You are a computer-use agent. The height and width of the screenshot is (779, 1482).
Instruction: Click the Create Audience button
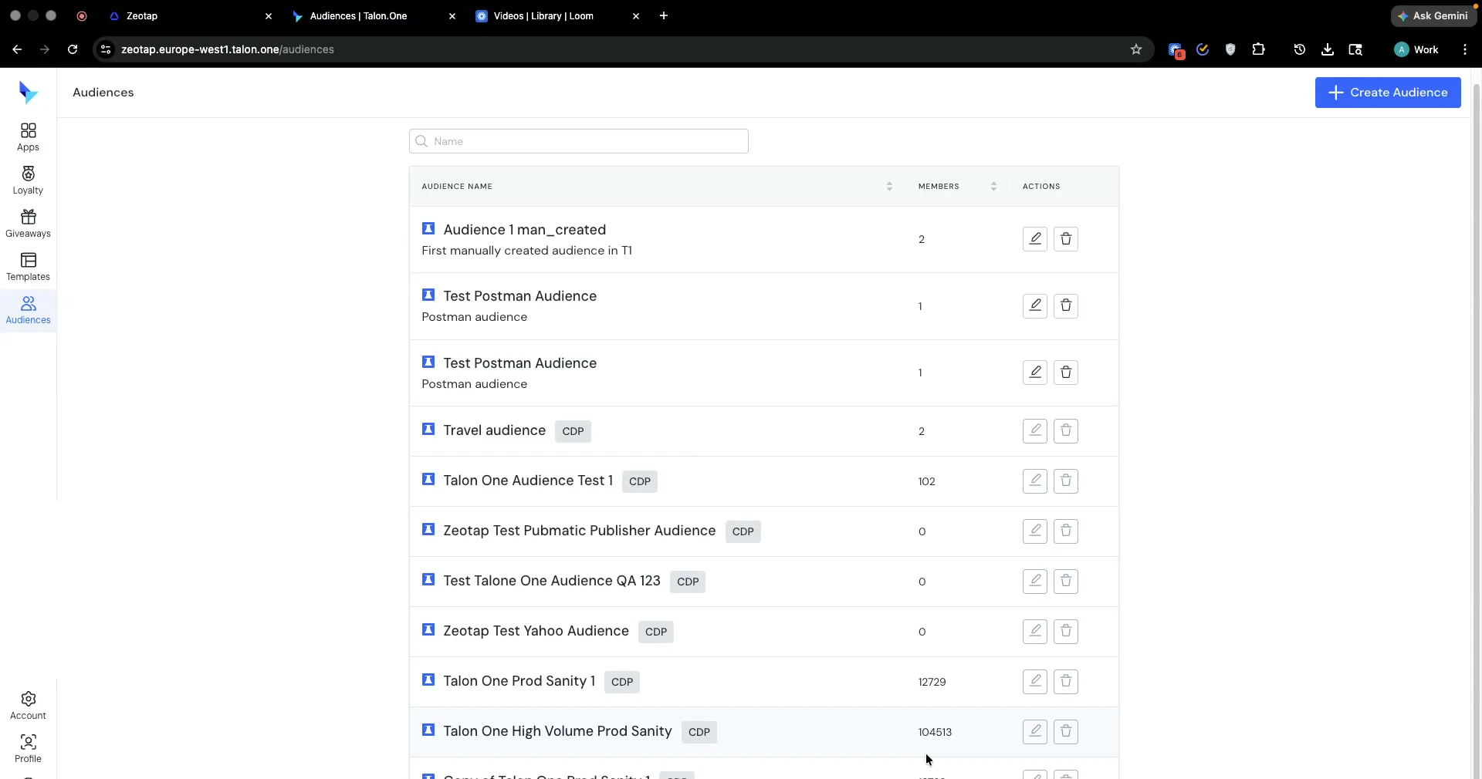(1388, 93)
